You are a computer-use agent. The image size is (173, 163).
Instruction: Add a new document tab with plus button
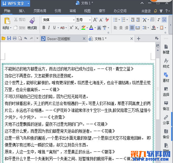[x=138, y=39]
